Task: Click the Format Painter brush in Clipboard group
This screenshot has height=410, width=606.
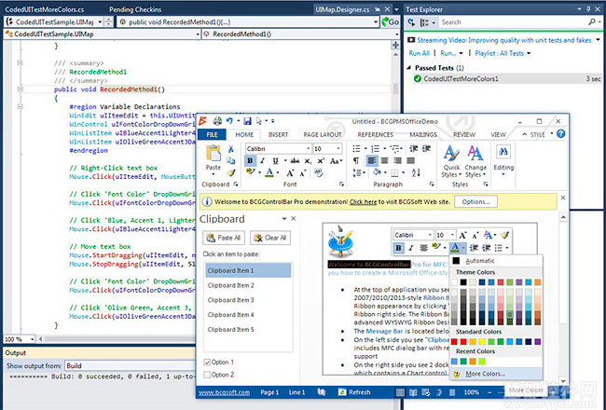Action: [230, 172]
